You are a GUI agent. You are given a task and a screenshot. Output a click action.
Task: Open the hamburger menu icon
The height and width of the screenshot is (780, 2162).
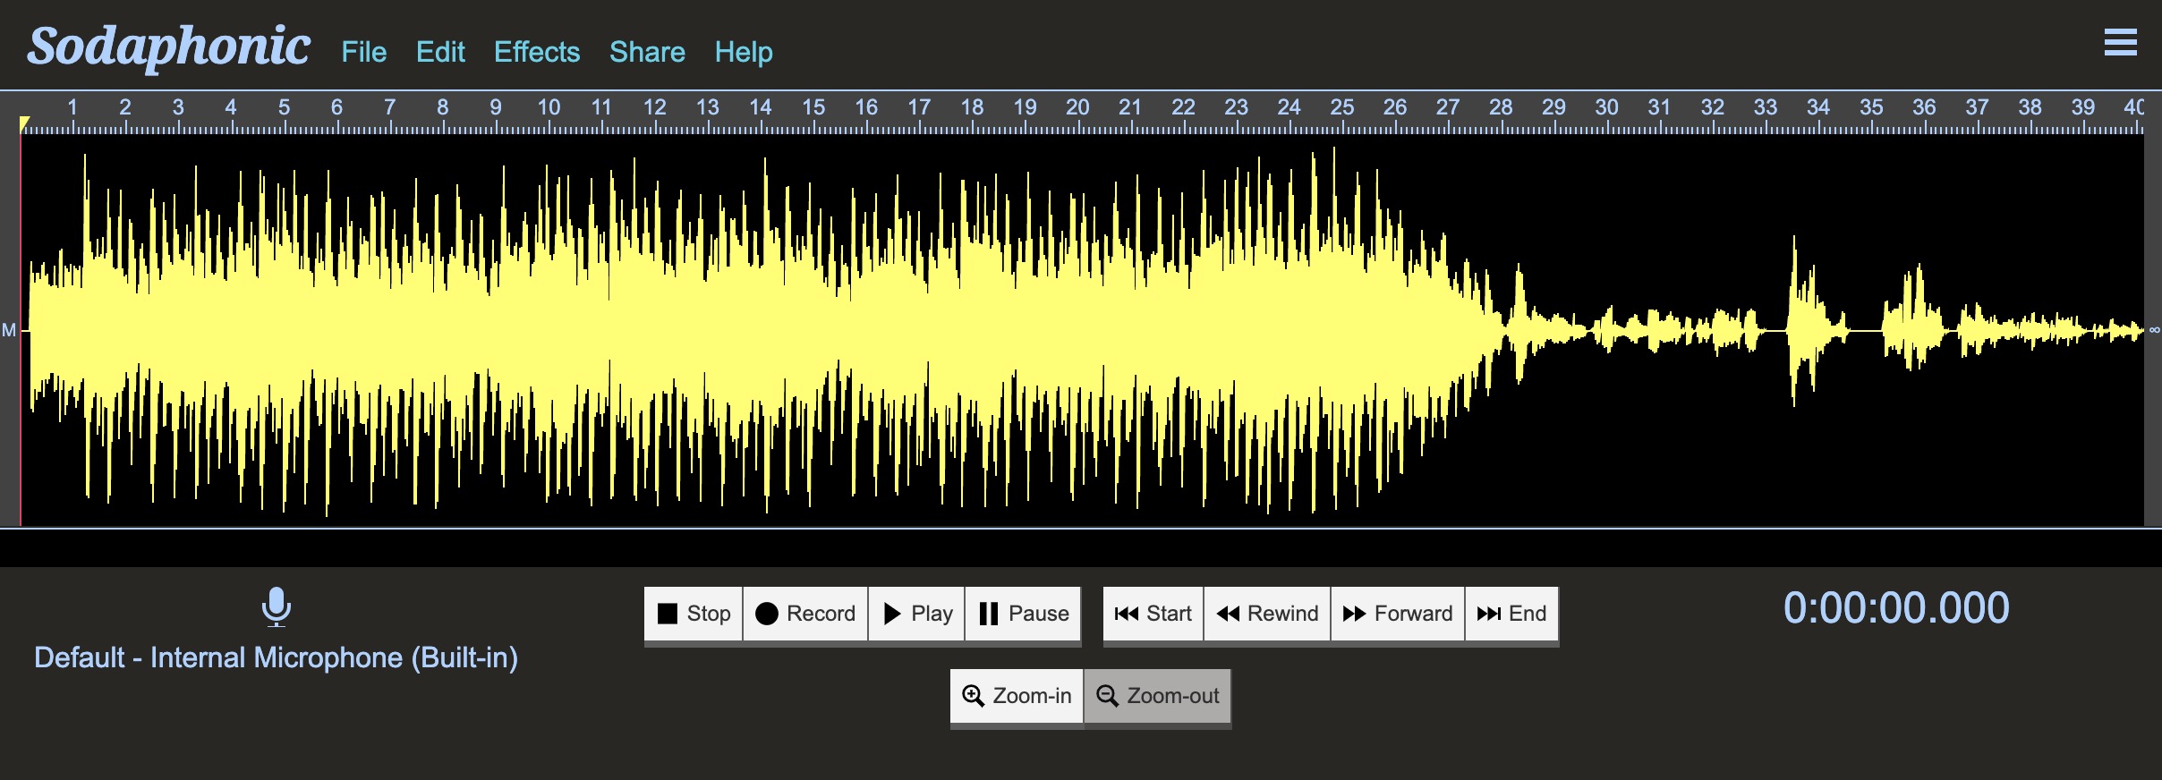click(x=2120, y=41)
